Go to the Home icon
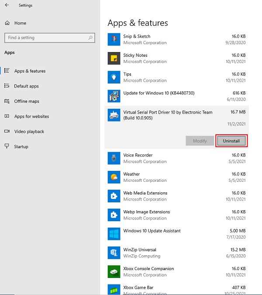The image size is (262, 295). pyautogui.click(x=7, y=23)
